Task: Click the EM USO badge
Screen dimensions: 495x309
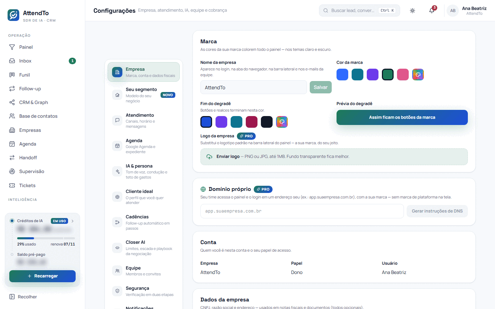Action: (59, 221)
